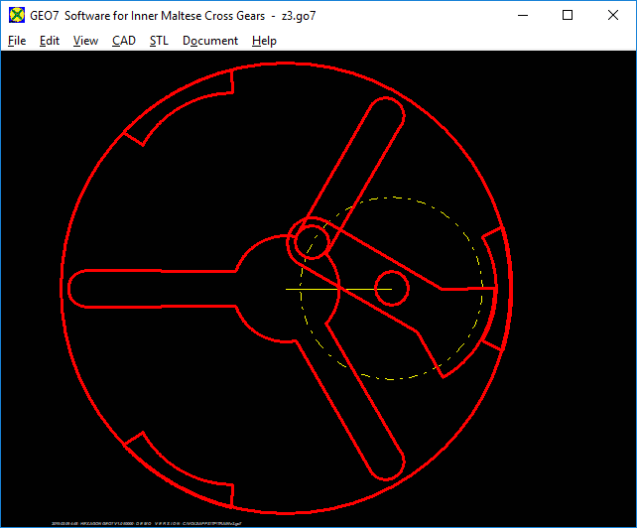Viewport: 637px width, 528px height.
Task: Click the version text at bottom of drawing
Action: point(146,521)
